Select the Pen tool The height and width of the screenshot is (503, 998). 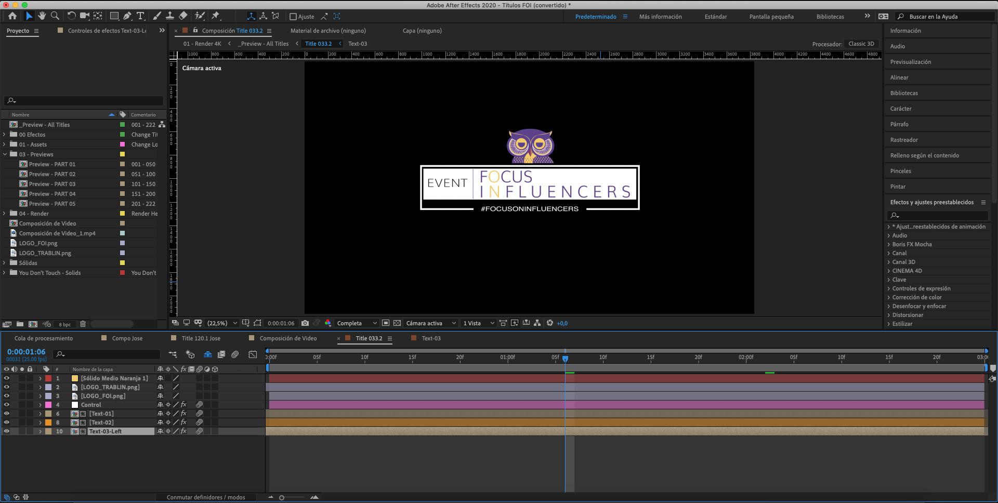[127, 16]
